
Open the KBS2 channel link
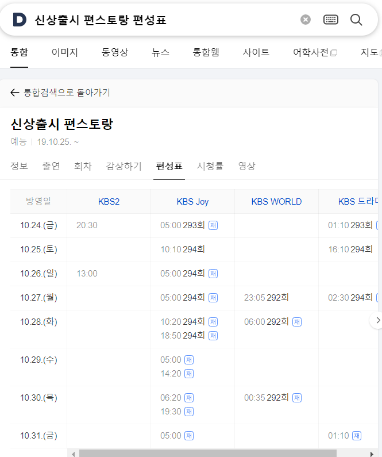click(x=109, y=202)
